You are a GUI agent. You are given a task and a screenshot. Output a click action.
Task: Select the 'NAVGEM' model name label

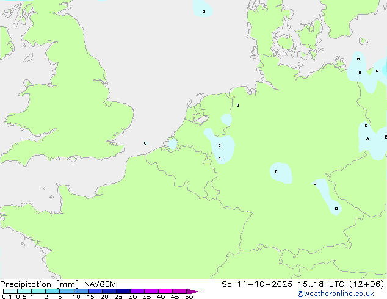[x=100, y=284]
